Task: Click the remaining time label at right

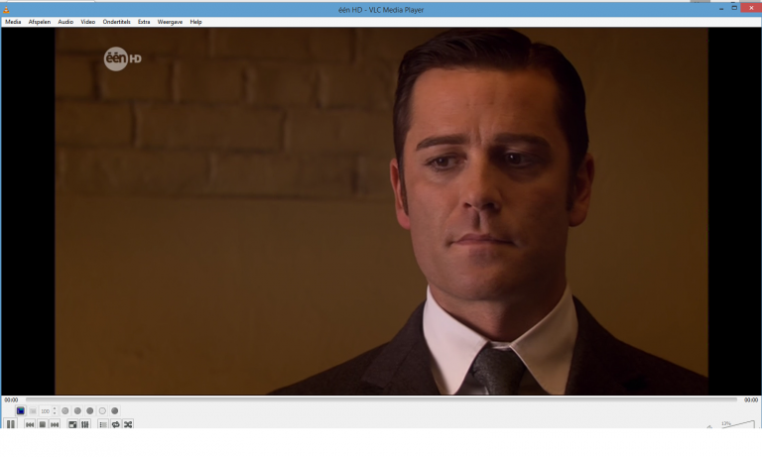Action: 751,400
